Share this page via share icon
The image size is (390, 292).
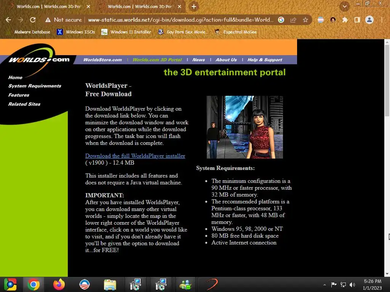point(293,20)
